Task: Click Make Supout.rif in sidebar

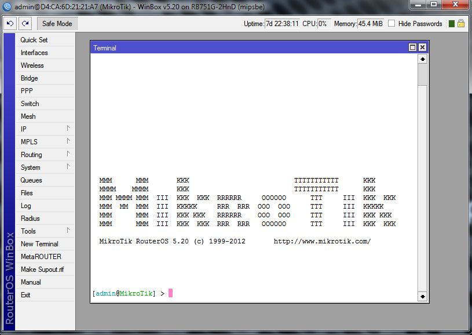Action: click(45, 270)
